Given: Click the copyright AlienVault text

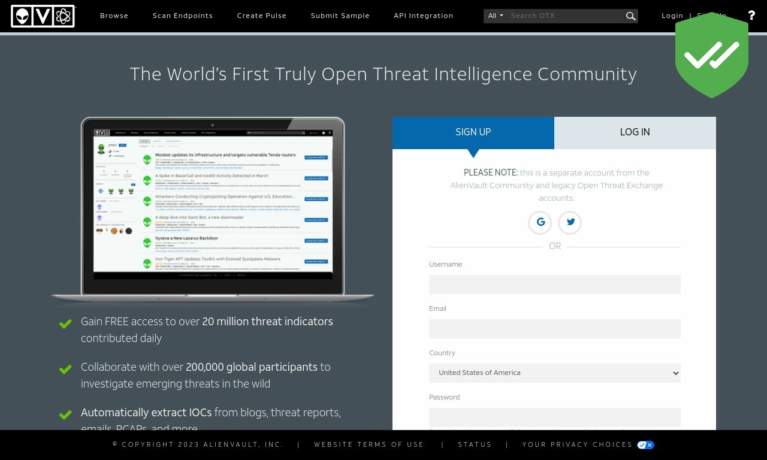Looking at the screenshot, I should [198, 445].
